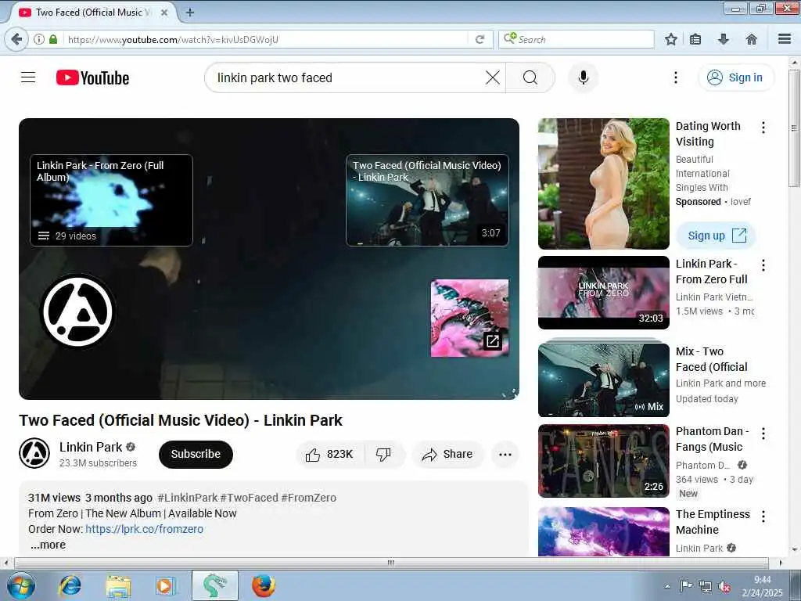This screenshot has width=801, height=601.
Task: Like the video with thumbs up 823K
Action: (329, 455)
